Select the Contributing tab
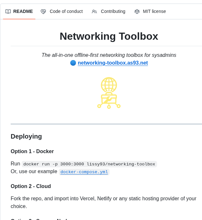The height and width of the screenshot is (220, 202). tap(113, 12)
